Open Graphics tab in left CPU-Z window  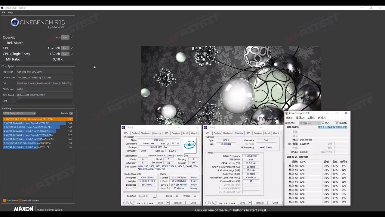pos(176,133)
